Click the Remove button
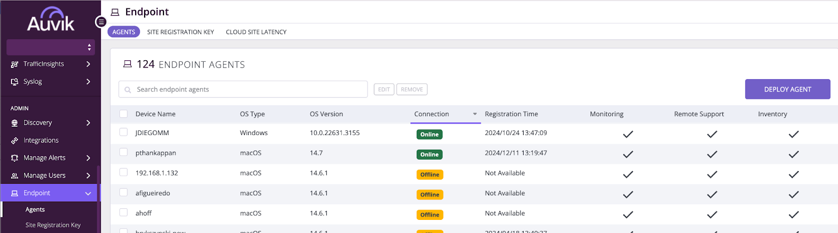Screen dimensions: 838x233 tap(412, 90)
